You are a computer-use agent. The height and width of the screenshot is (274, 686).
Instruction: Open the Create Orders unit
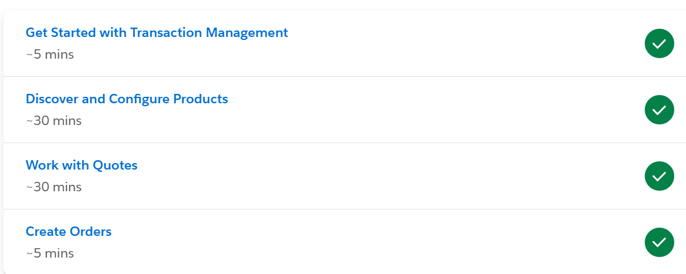69,231
